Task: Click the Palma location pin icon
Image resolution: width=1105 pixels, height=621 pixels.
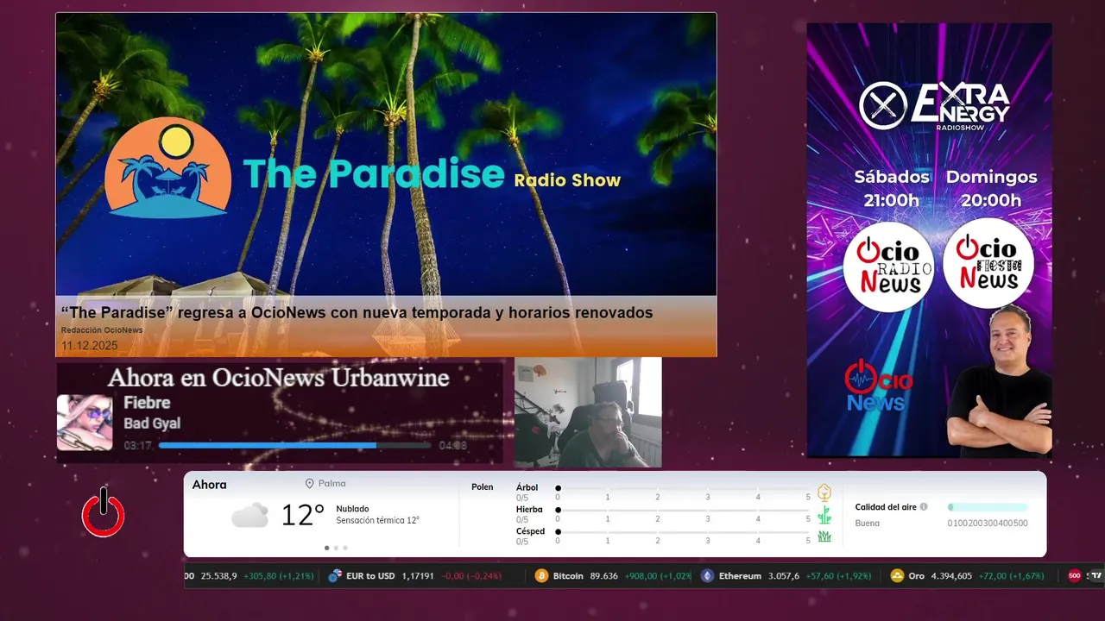Action: [x=309, y=484]
